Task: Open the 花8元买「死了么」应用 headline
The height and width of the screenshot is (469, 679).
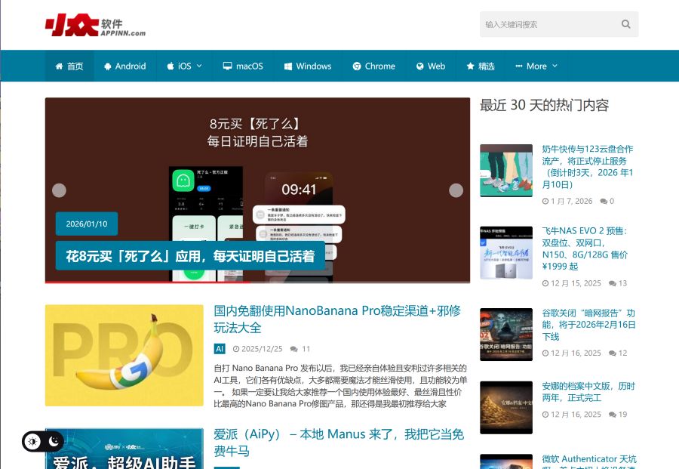Action: (190, 256)
